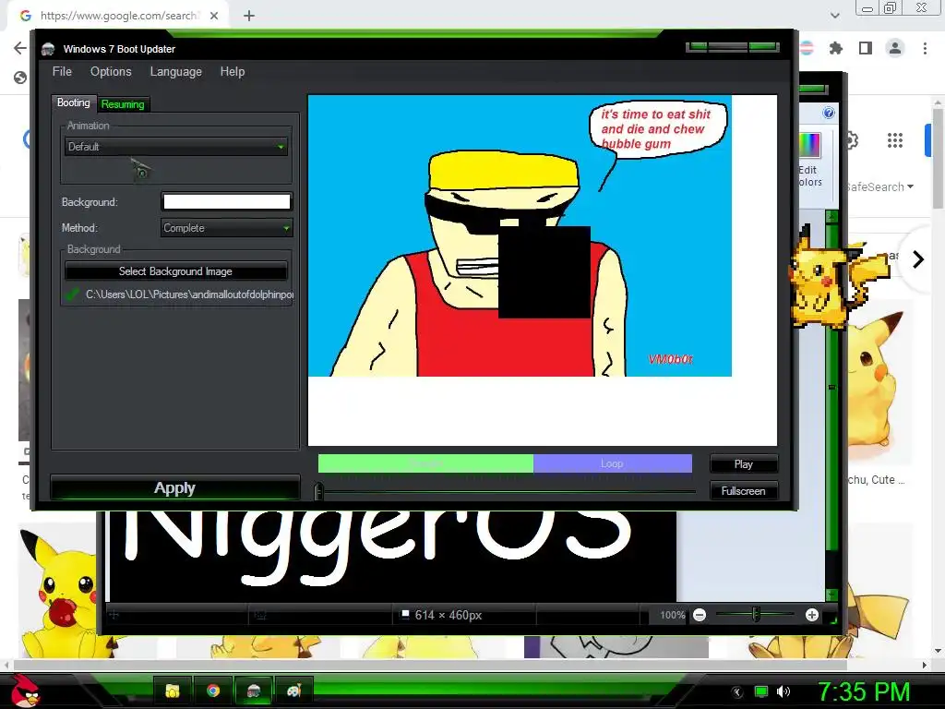Show hidden tray icons arrow

pyautogui.click(x=737, y=691)
